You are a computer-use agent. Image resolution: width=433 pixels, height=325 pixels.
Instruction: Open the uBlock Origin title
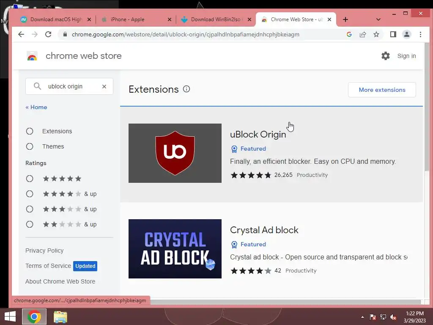click(x=258, y=134)
